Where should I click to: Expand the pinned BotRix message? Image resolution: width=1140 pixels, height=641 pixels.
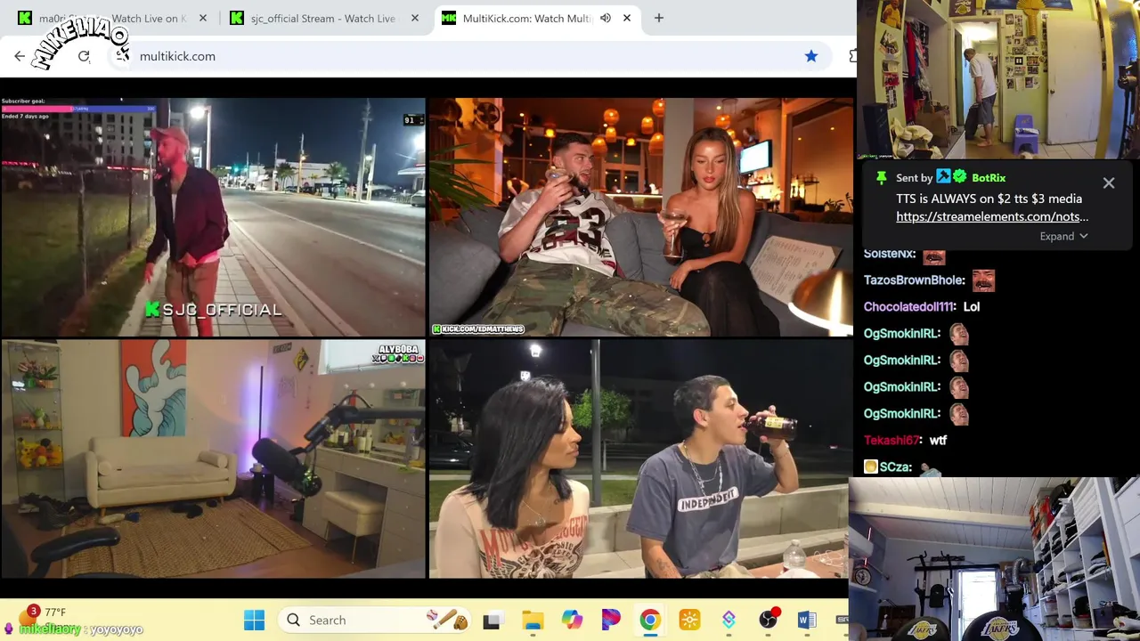pyautogui.click(x=1063, y=236)
